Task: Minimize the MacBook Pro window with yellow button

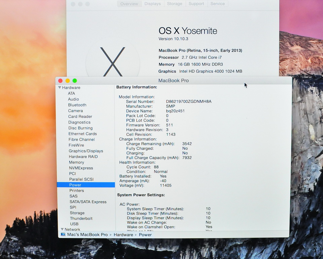Action: tap(68, 81)
